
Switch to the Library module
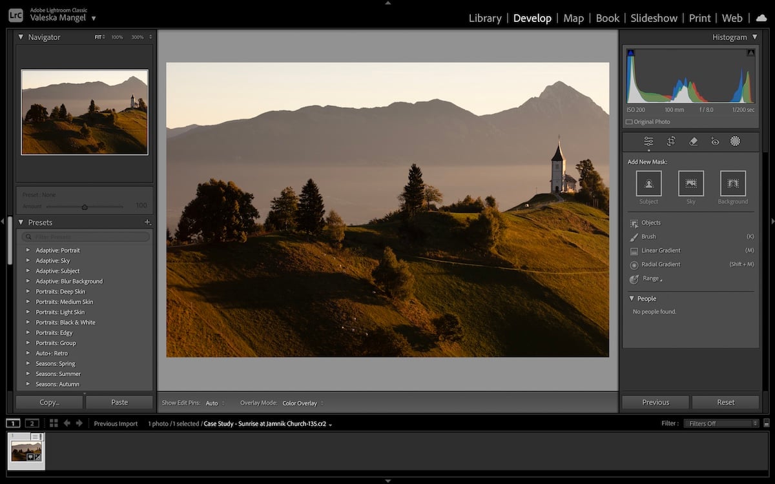[x=485, y=18]
